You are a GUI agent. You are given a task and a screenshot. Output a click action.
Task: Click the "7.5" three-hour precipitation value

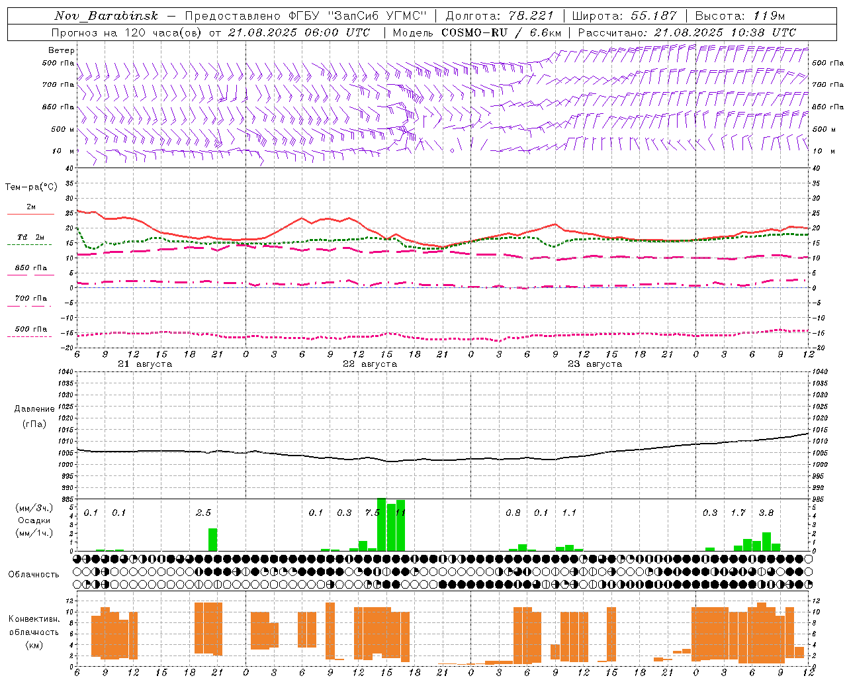tap(373, 512)
